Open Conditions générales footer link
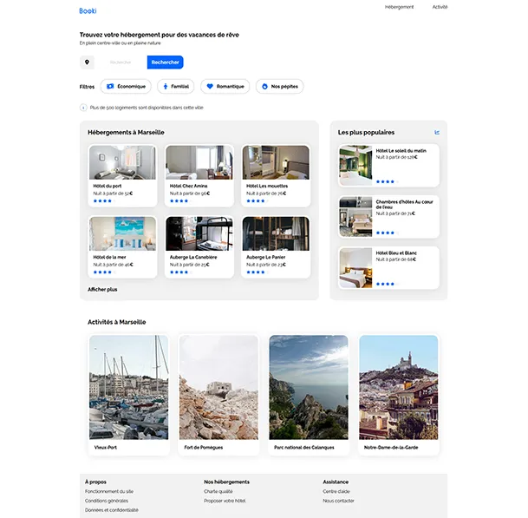 tap(107, 501)
